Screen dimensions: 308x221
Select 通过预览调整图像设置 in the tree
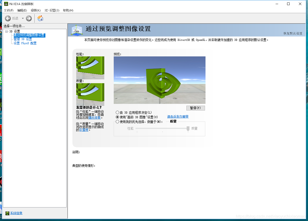pyautogui.click(x=29, y=35)
